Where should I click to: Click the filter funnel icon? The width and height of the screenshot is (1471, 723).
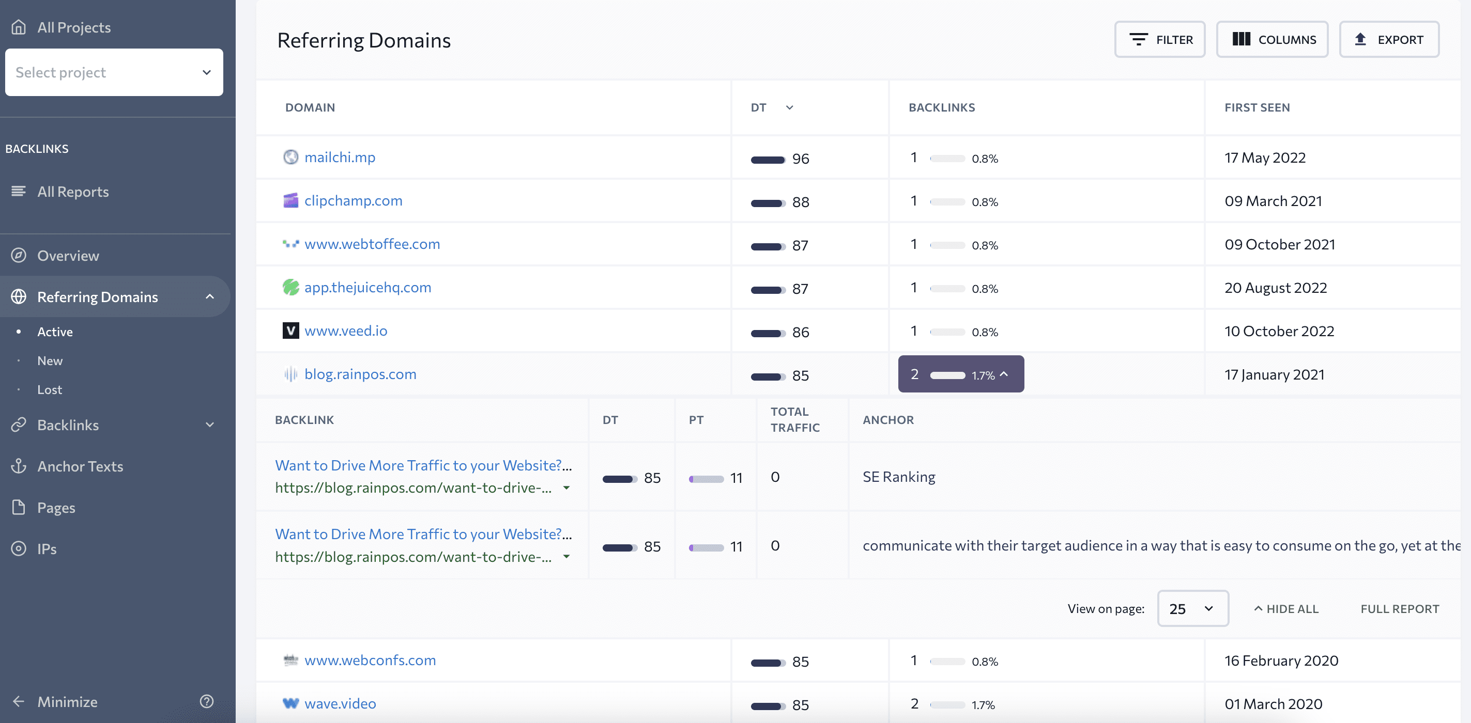(1138, 39)
